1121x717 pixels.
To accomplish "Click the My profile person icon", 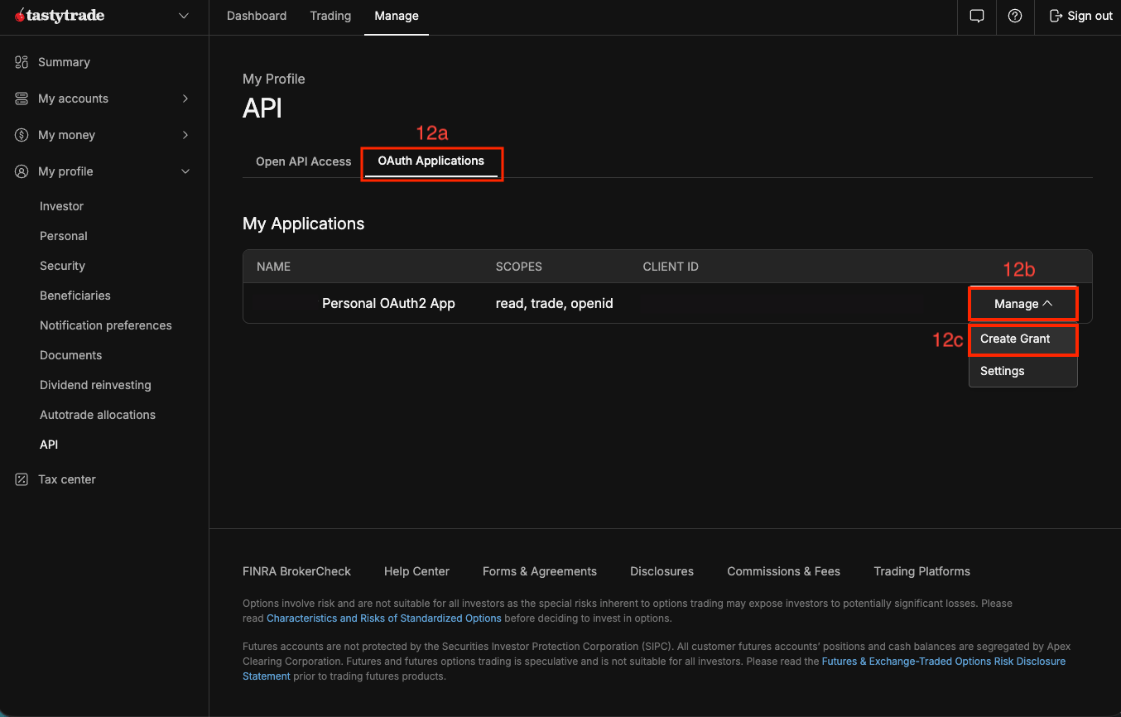I will tap(22, 171).
